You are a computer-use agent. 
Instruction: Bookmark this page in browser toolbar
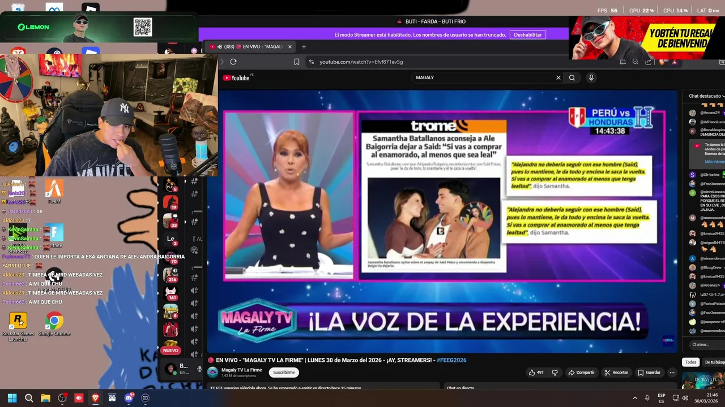pyautogui.click(x=296, y=62)
